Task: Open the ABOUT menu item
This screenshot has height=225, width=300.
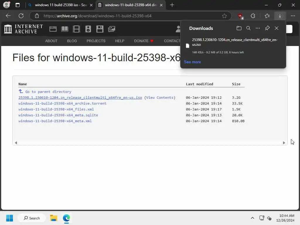Action: pos(51,41)
